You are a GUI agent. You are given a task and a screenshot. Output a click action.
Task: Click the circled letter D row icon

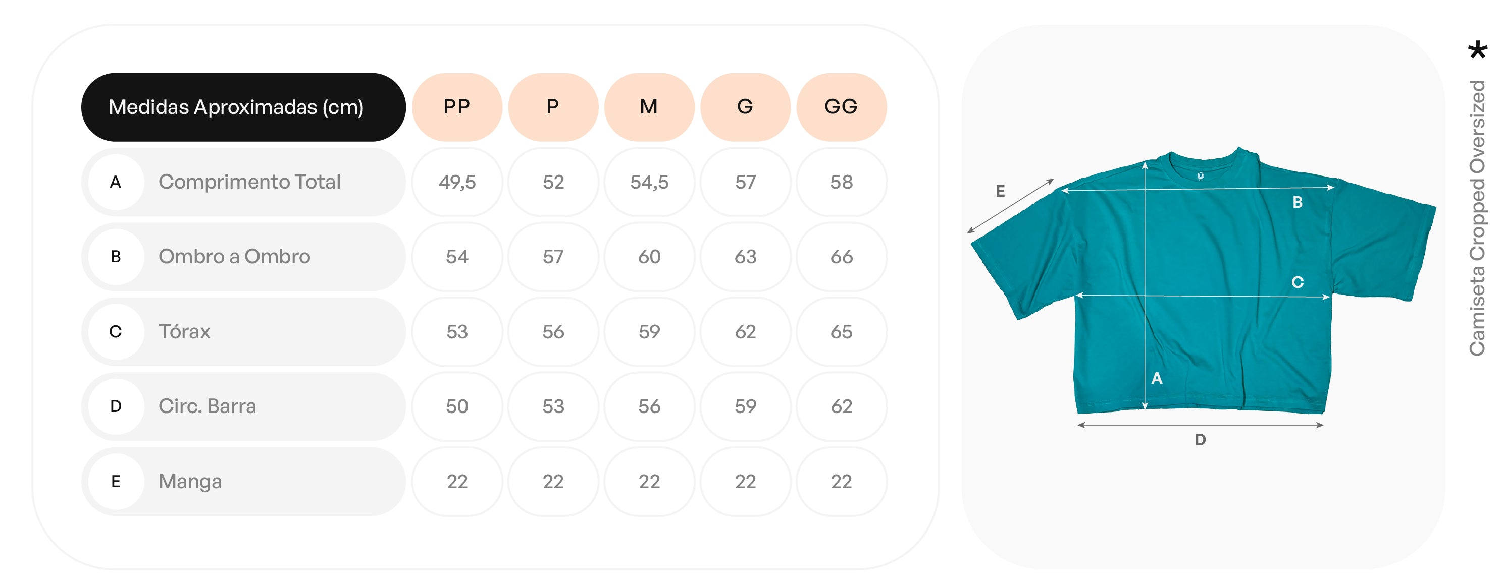[x=116, y=406]
